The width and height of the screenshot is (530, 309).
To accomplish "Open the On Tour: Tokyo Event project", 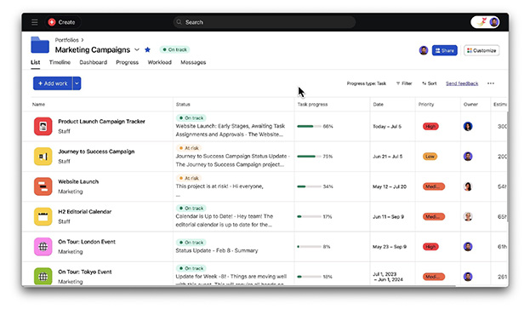I will [85, 272].
